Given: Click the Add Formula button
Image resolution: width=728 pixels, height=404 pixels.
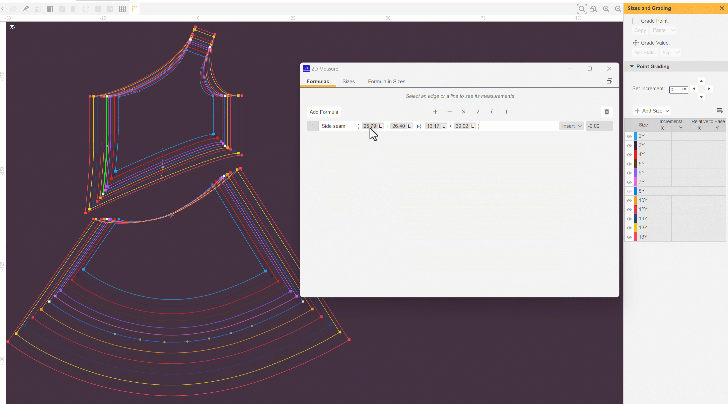Looking at the screenshot, I should (x=324, y=112).
